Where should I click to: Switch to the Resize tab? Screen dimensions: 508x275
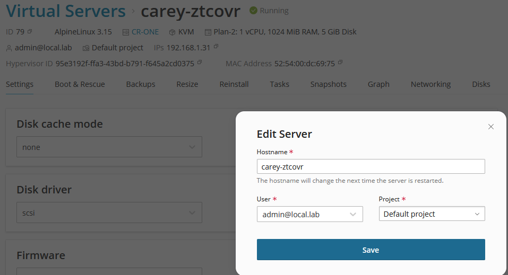click(x=187, y=84)
